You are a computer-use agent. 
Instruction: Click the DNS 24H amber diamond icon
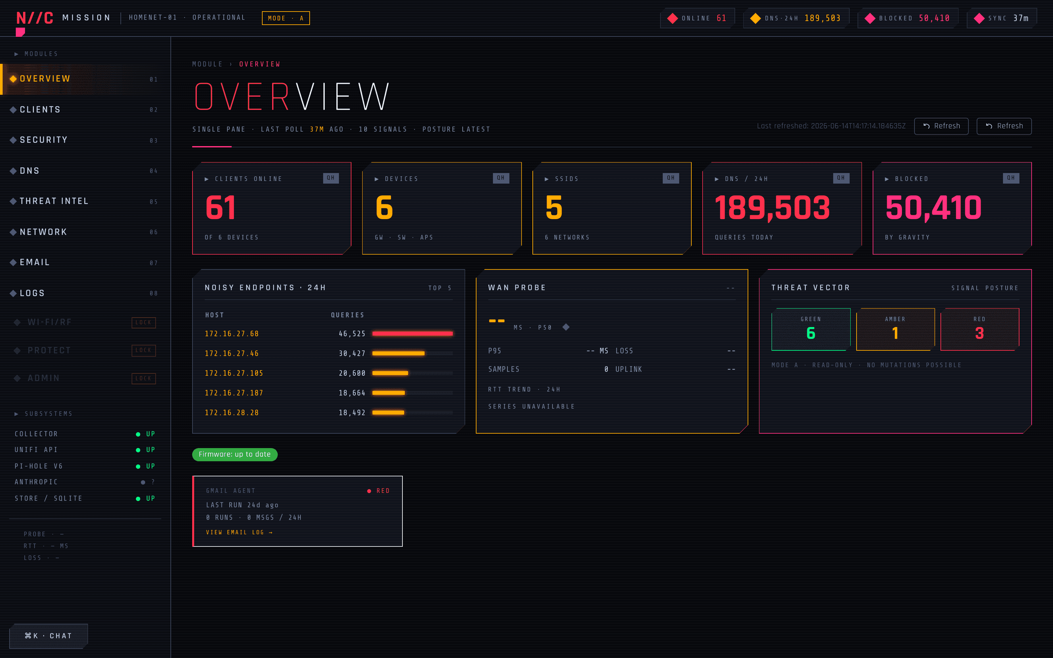point(756,18)
